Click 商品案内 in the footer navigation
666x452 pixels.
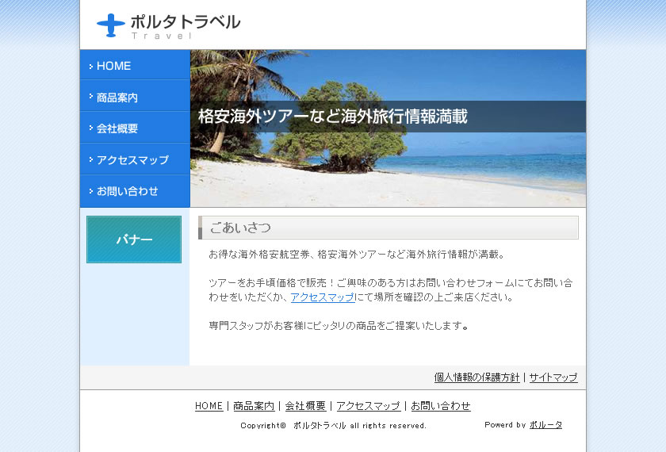tap(254, 406)
